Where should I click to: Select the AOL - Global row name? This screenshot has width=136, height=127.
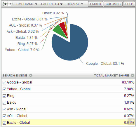[17, 116]
